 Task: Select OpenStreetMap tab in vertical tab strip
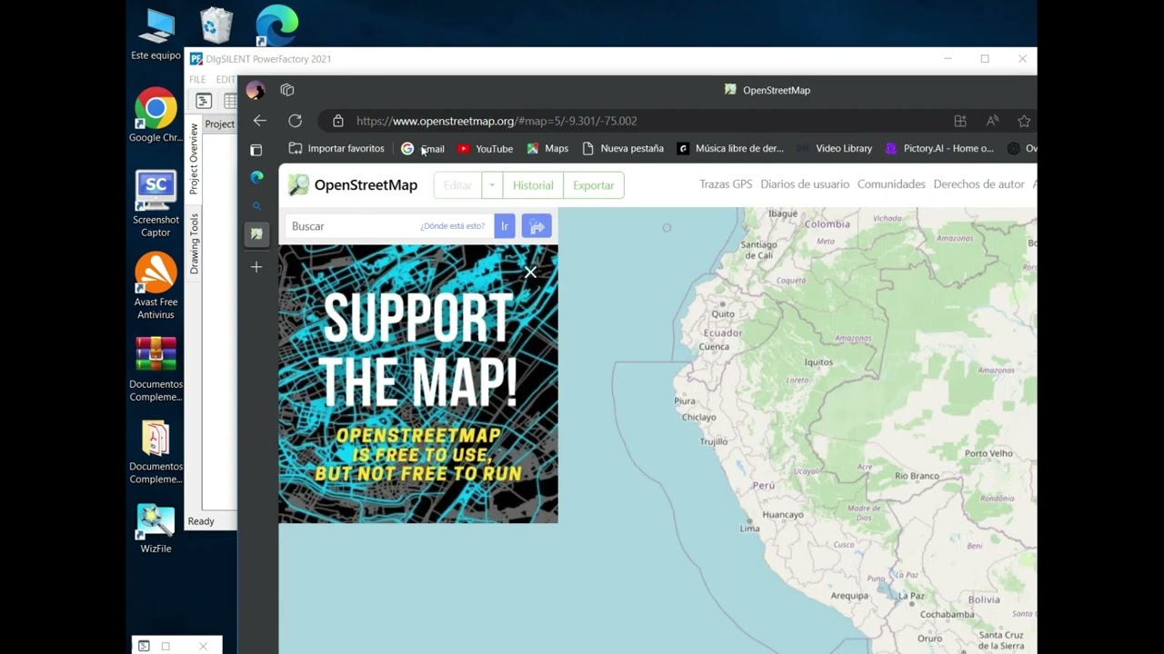[x=256, y=233]
